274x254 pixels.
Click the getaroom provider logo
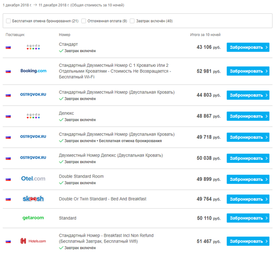33,218
